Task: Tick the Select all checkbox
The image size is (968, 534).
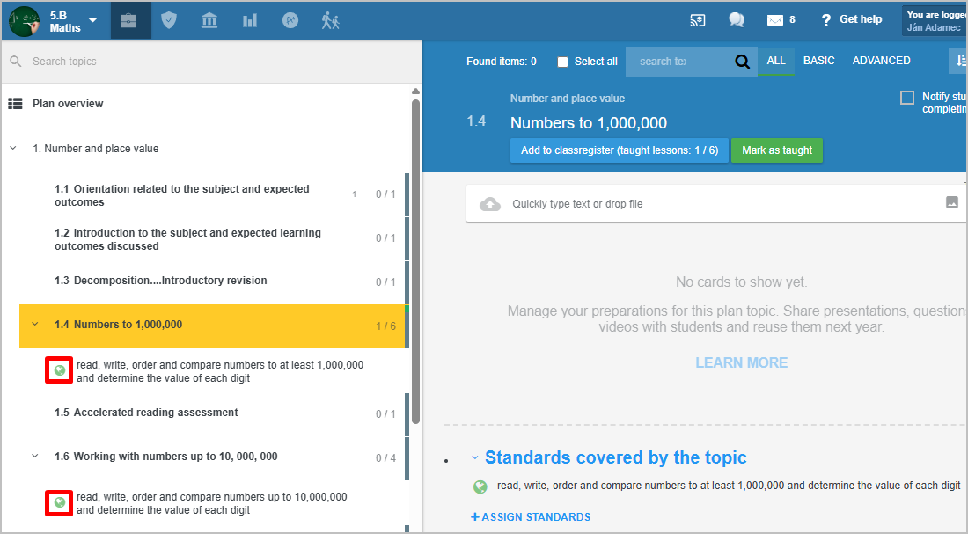Action: [x=563, y=62]
